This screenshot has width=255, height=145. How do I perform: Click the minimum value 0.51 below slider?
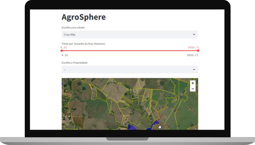click(65, 55)
